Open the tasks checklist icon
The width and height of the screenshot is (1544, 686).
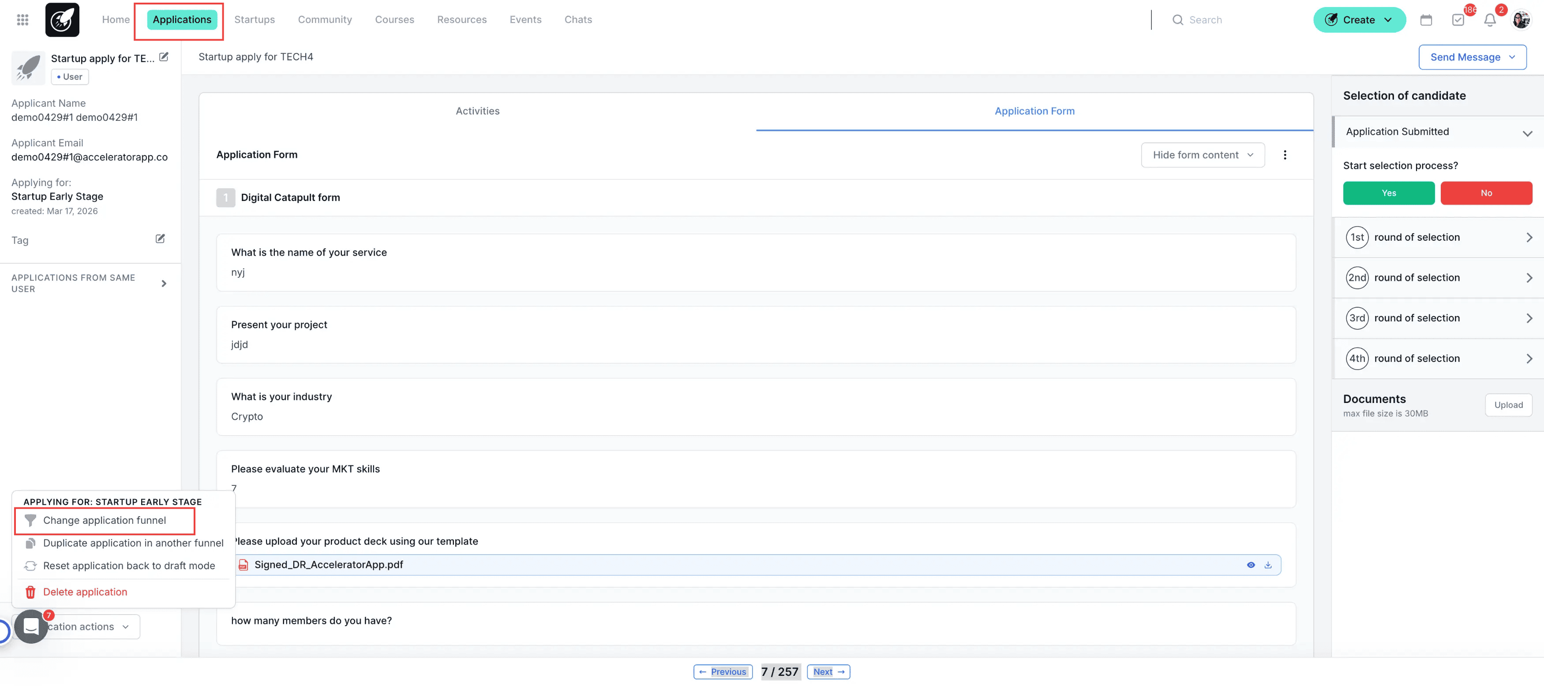tap(1458, 20)
